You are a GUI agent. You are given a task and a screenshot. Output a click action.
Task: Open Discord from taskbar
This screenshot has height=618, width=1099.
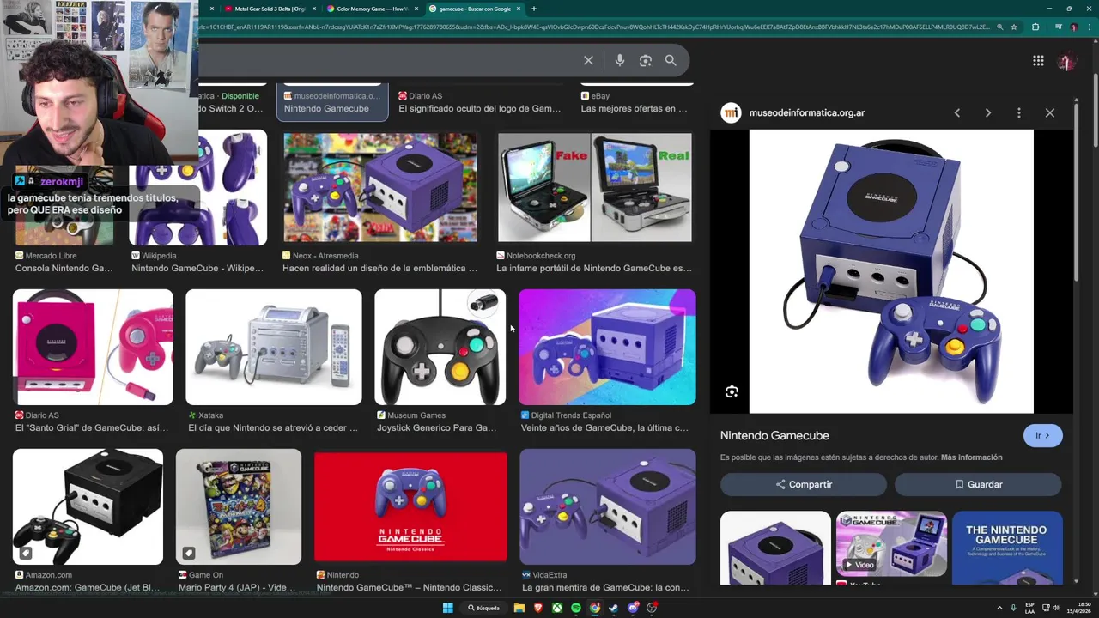point(633,608)
